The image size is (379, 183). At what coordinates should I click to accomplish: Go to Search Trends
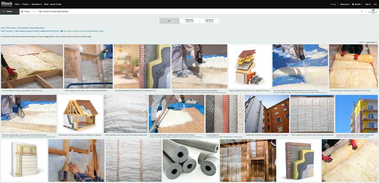point(56,4)
